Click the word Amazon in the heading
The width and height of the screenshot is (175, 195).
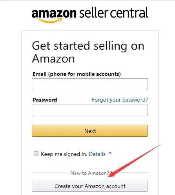53,59
